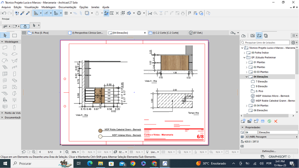Click MDF Roble Catedral Grann color swatch
The height and width of the screenshot is (168, 299).
click(x=100, y=131)
